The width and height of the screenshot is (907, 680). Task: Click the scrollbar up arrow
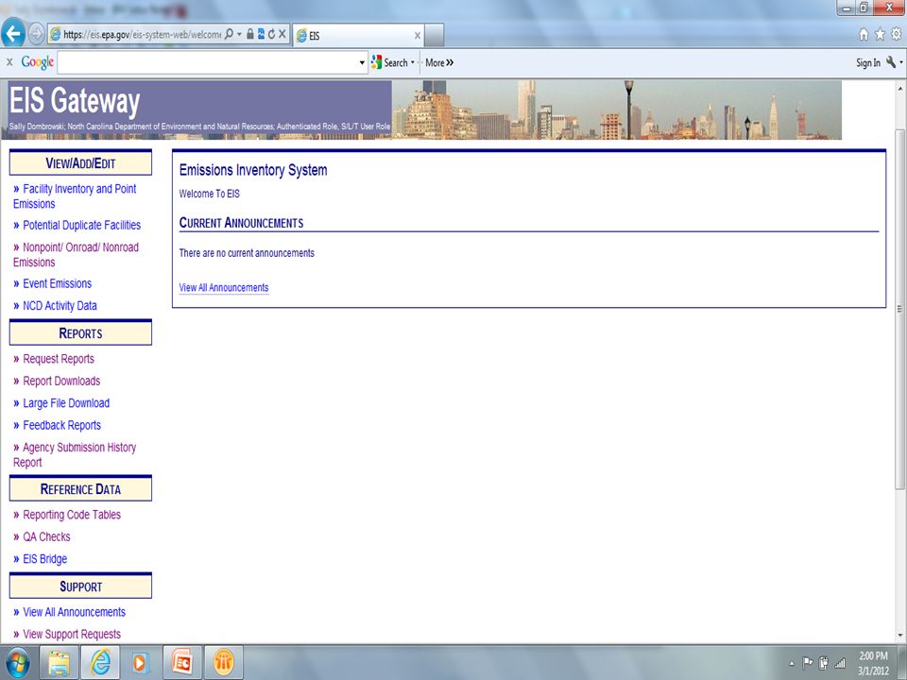point(900,89)
